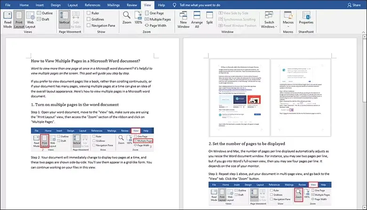Click heading '2. Set the number of pages'
This screenshot has width=367, height=210.
point(247,144)
